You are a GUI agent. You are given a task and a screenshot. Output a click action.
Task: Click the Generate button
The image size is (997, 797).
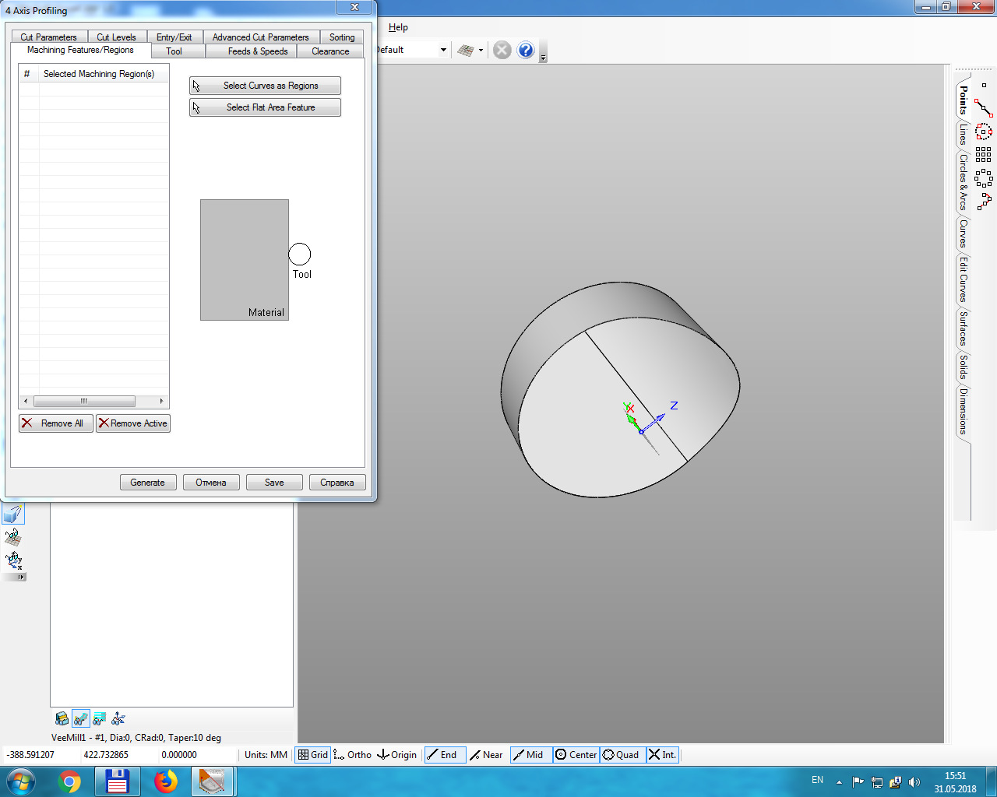click(148, 483)
